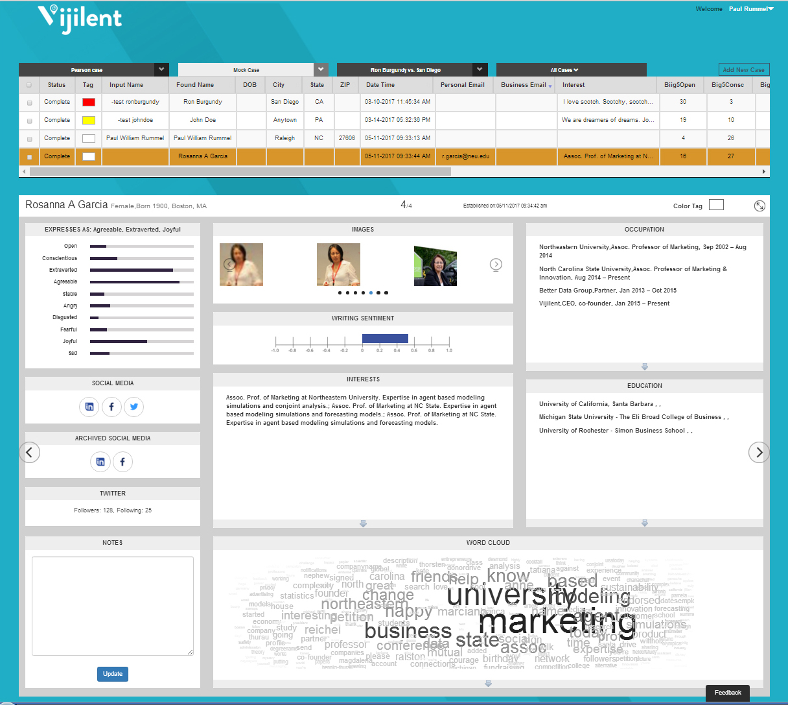Open the Mock Case dropdown arrow
Viewport: 788px width, 705px height.
click(x=321, y=69)
